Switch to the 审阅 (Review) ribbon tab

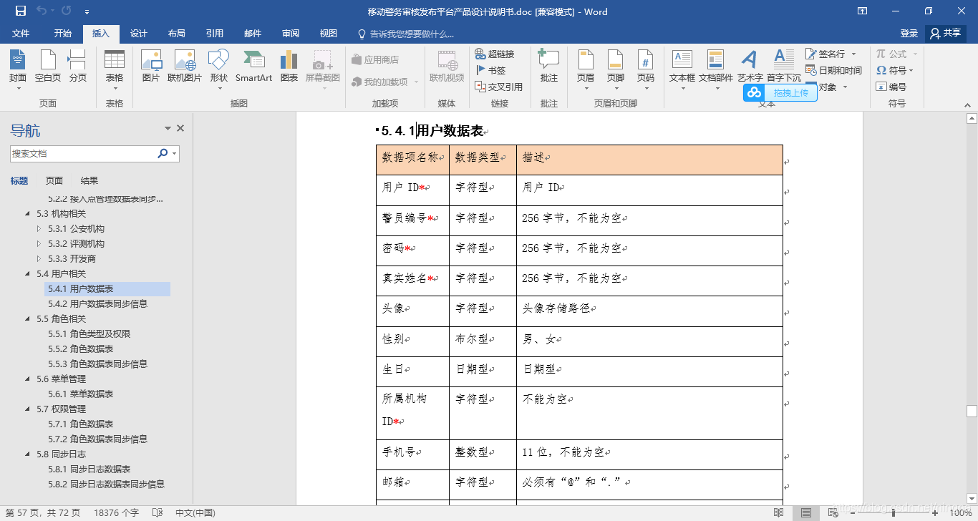click(290, 34)
